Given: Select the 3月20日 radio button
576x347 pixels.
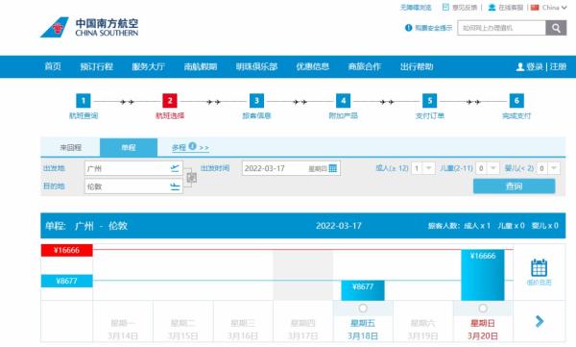Looking at the screenshot, I should [x=483, y=308].
